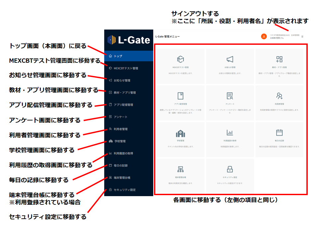
Task: Select トップ in the sidebar menu
Action: [x=128, y=56]
